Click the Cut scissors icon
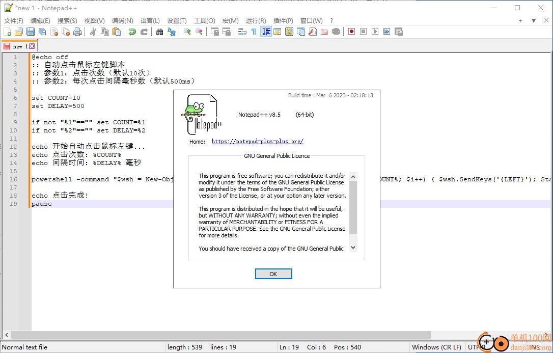 pyautogui.click(x=93, y=32)
